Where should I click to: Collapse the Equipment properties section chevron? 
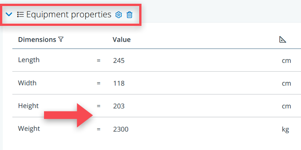[9, 15]
